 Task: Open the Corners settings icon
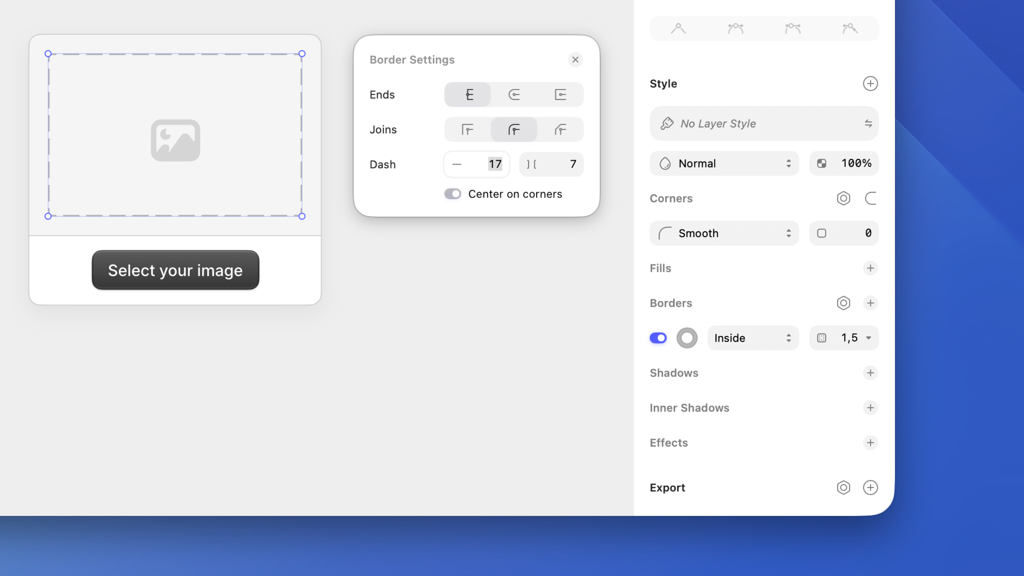pos(844,198)
